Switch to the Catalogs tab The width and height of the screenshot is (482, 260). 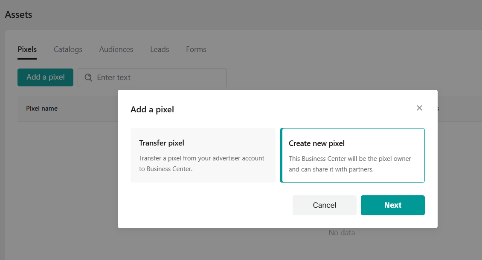[68, 49]
